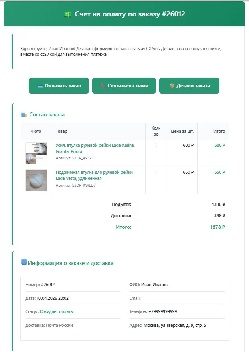Open the Усил. втулка рулевой рейки product link

(95, 149)
